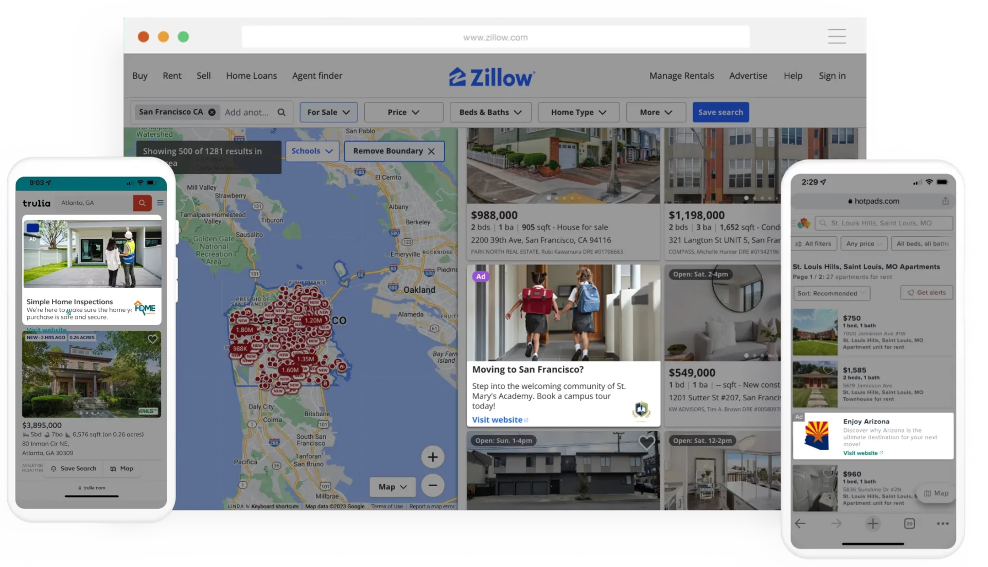This screenshot has height=567, width=988.
Task: Tap the red search button in Trulia
Action: [x=142, y=203]
